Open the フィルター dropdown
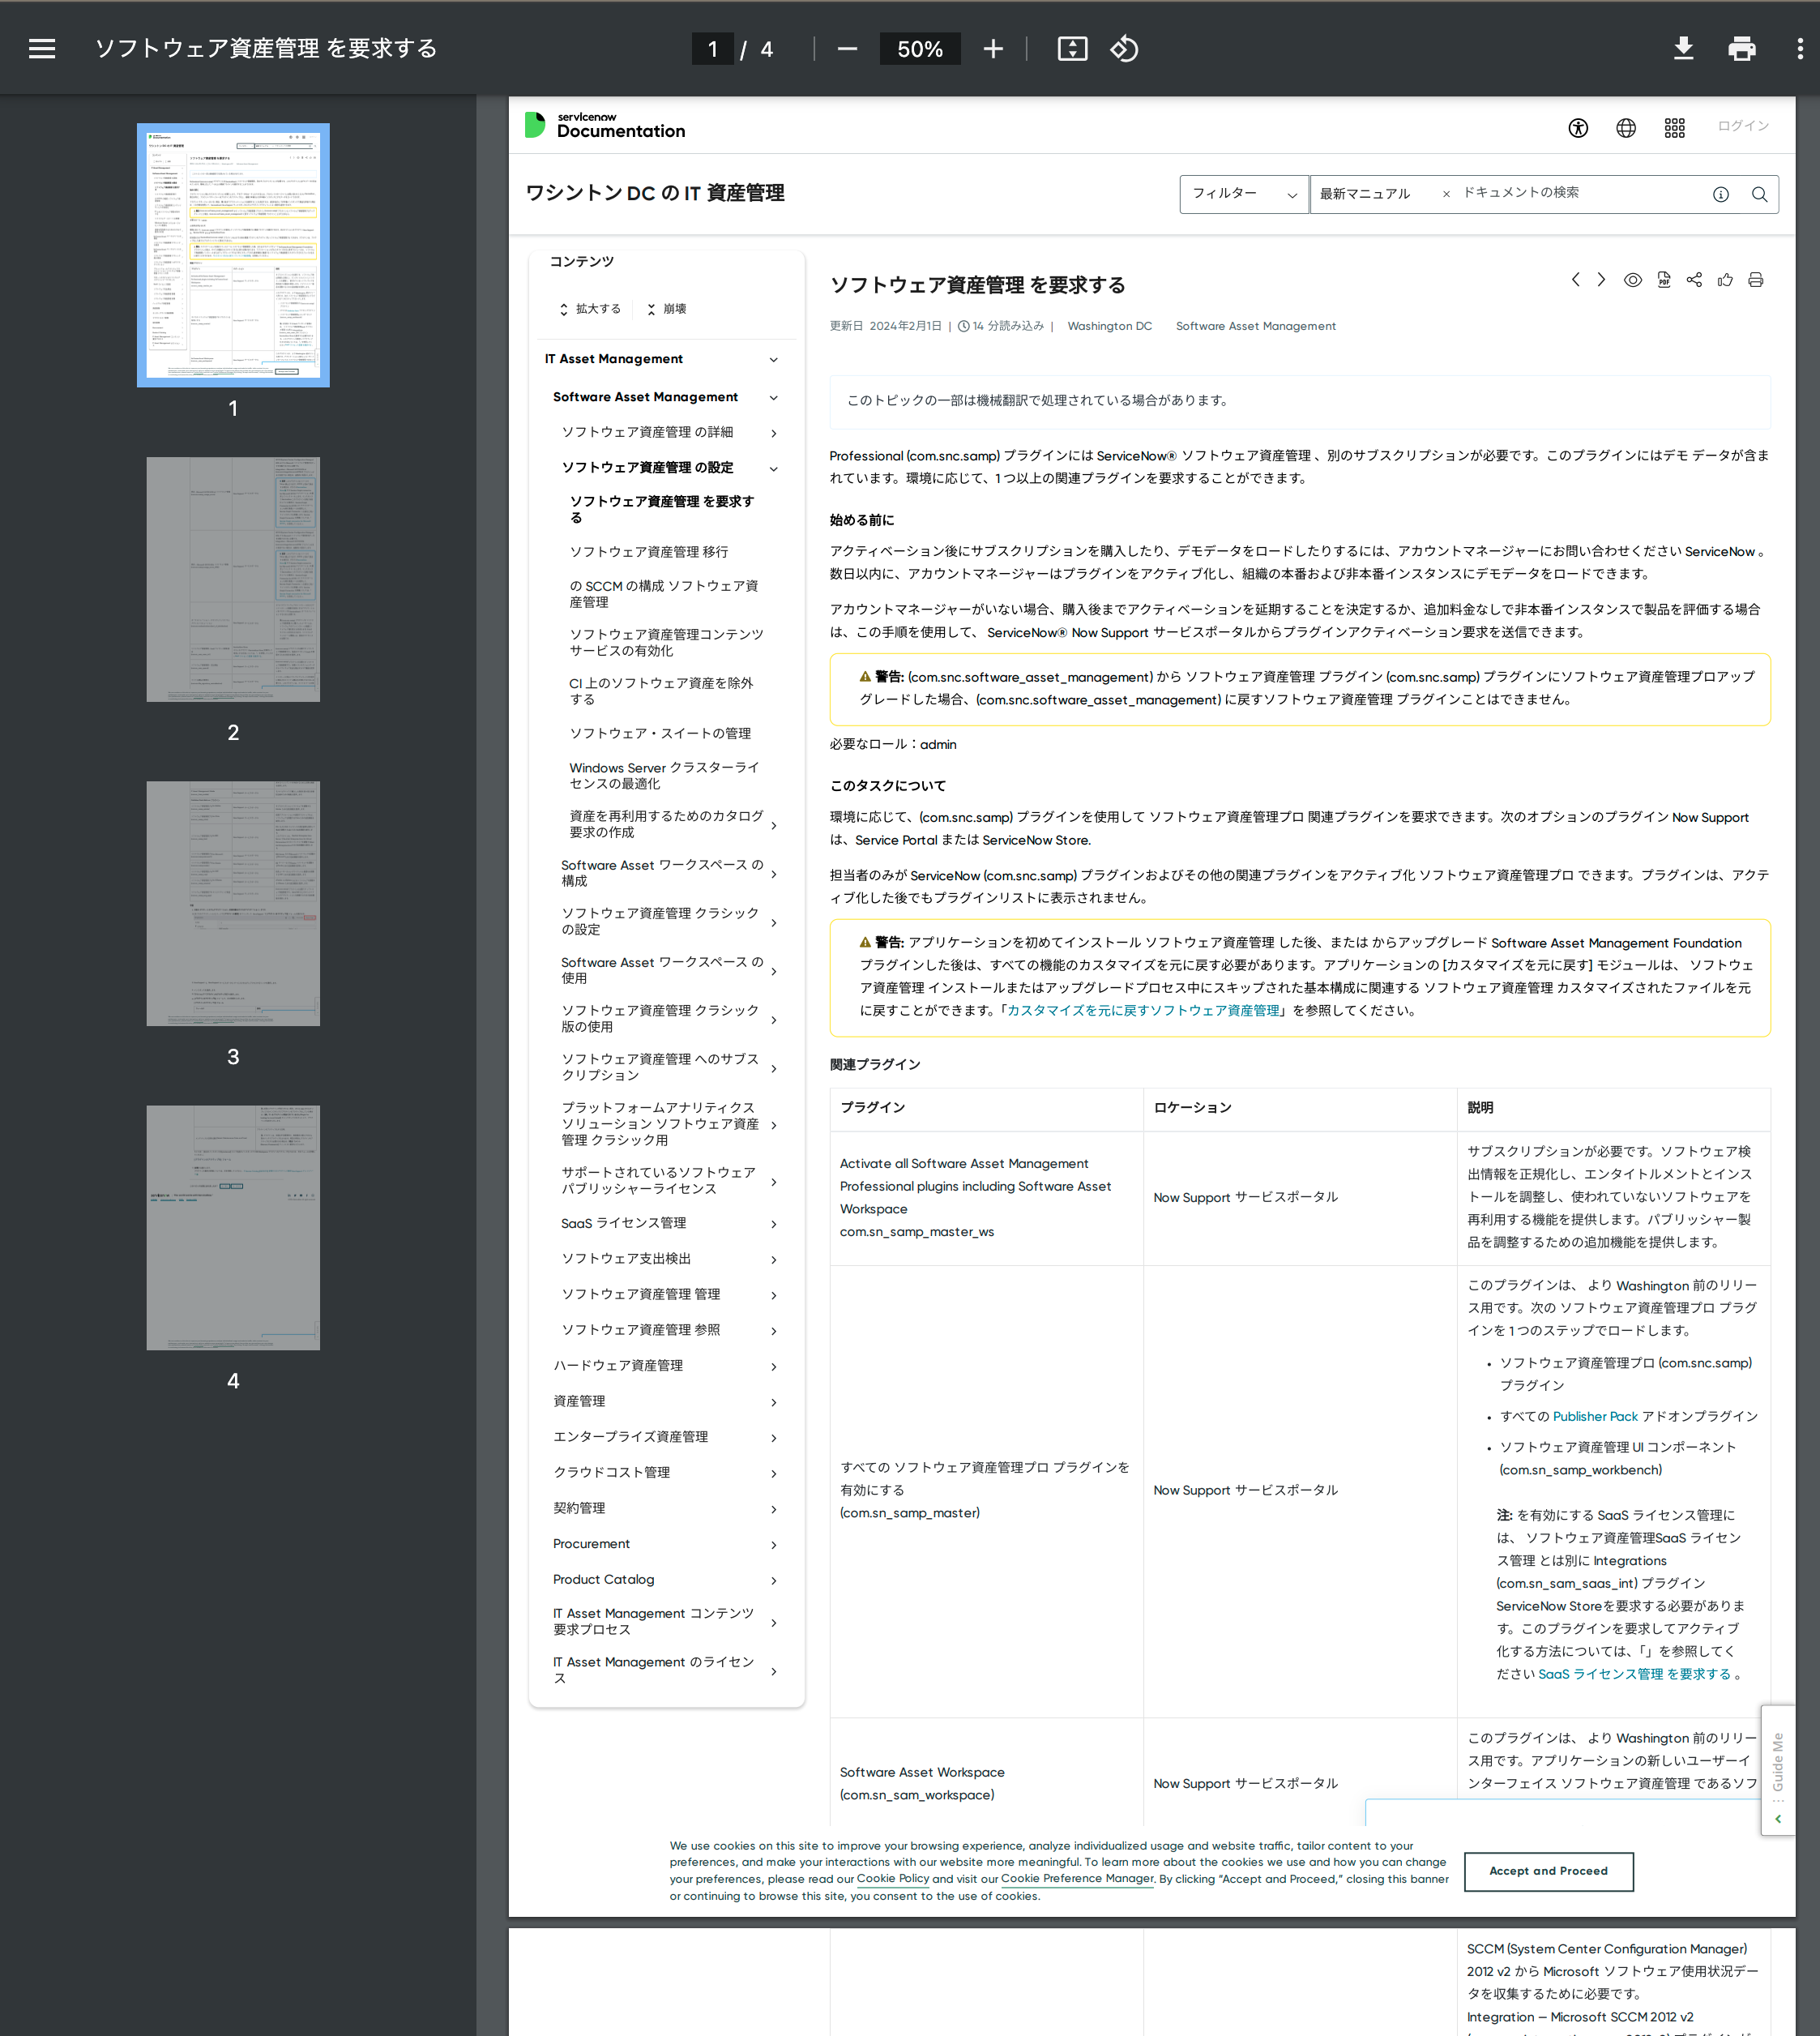The width and height of the screenshot is (1820, 2036). coord(1243,194)
